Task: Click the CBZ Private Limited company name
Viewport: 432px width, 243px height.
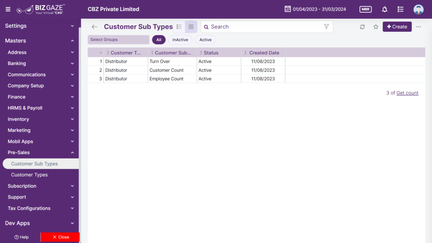Action: pyautogui.click(x=113, y=9)
